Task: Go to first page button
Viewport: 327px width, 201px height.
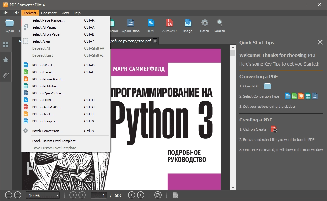Action: point(73,195)
